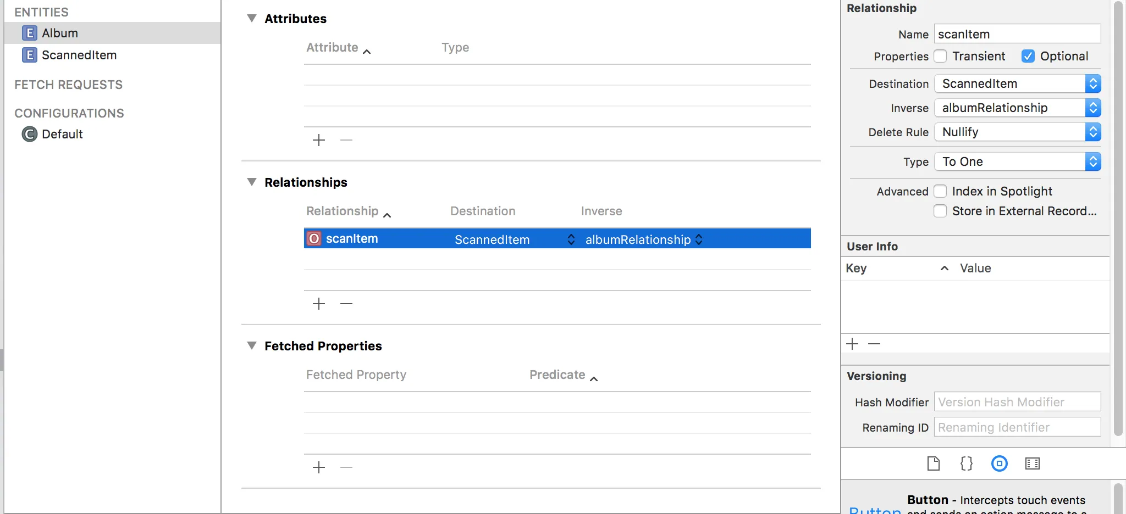Open the Delete Rule dropdown
Viewport: 1126px width, 514px height.
[x=1017, y=132]
